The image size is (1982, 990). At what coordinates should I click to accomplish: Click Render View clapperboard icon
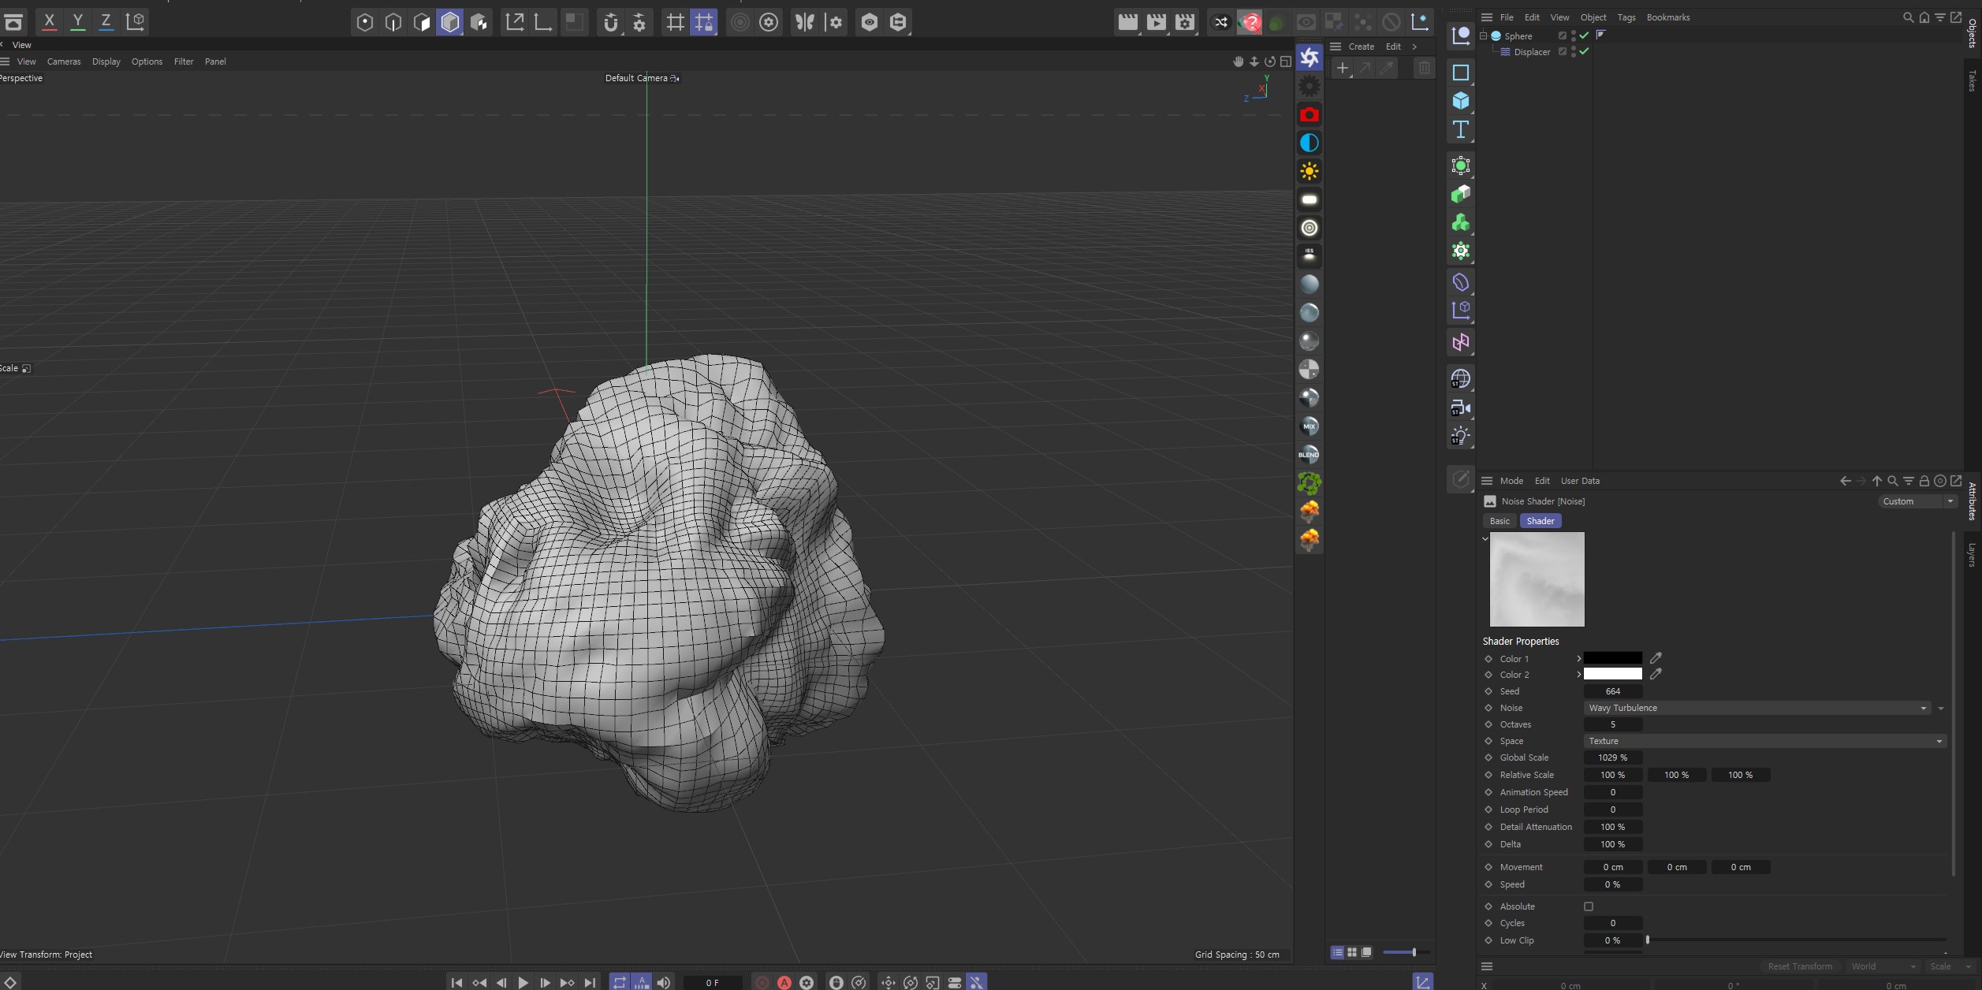pyautogui.click(x=1127, y=22)
